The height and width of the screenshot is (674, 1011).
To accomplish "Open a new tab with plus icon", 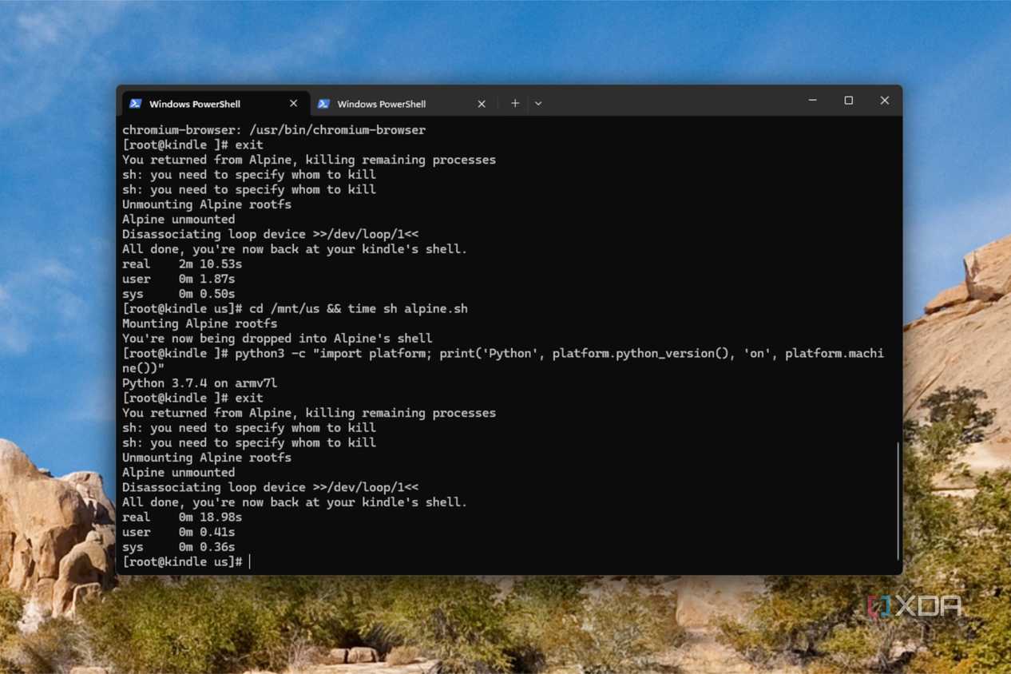I will click(515, 103).
